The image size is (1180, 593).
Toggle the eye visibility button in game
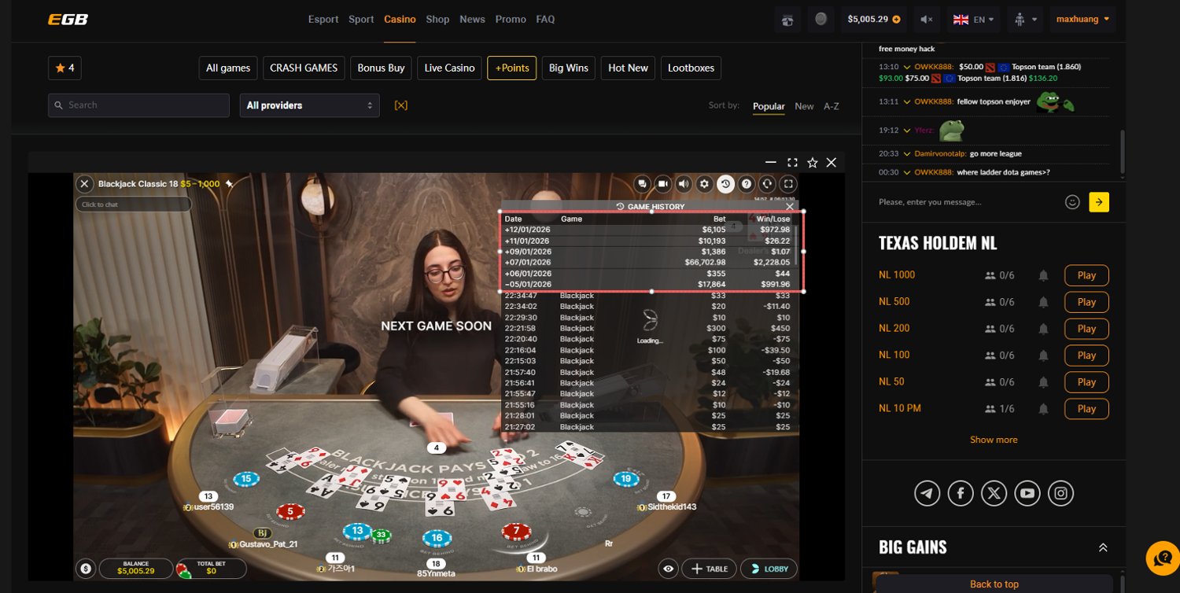tap(669, 569)
